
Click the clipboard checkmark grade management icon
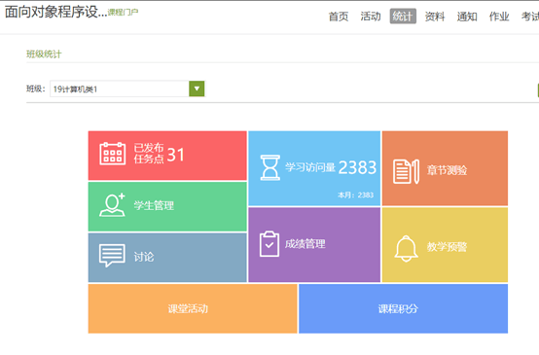[x=269, y=244]
